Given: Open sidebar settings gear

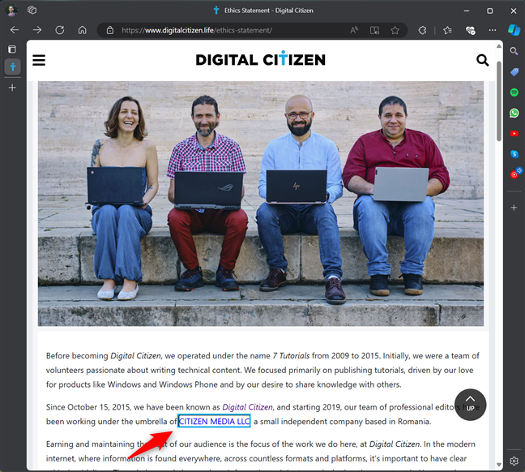Looking at the screenshot, I should click(x=514, y=461).
